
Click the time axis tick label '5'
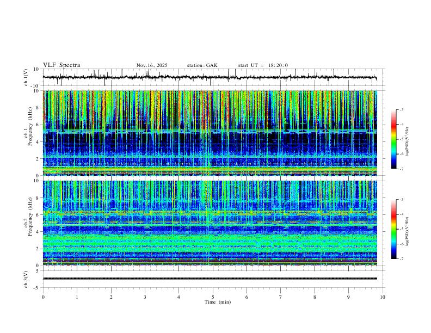213,297
